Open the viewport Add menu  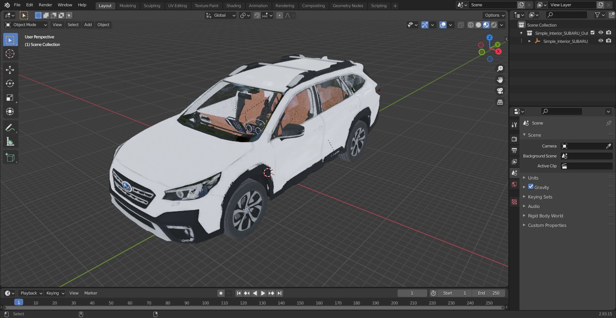coord(88,25)
